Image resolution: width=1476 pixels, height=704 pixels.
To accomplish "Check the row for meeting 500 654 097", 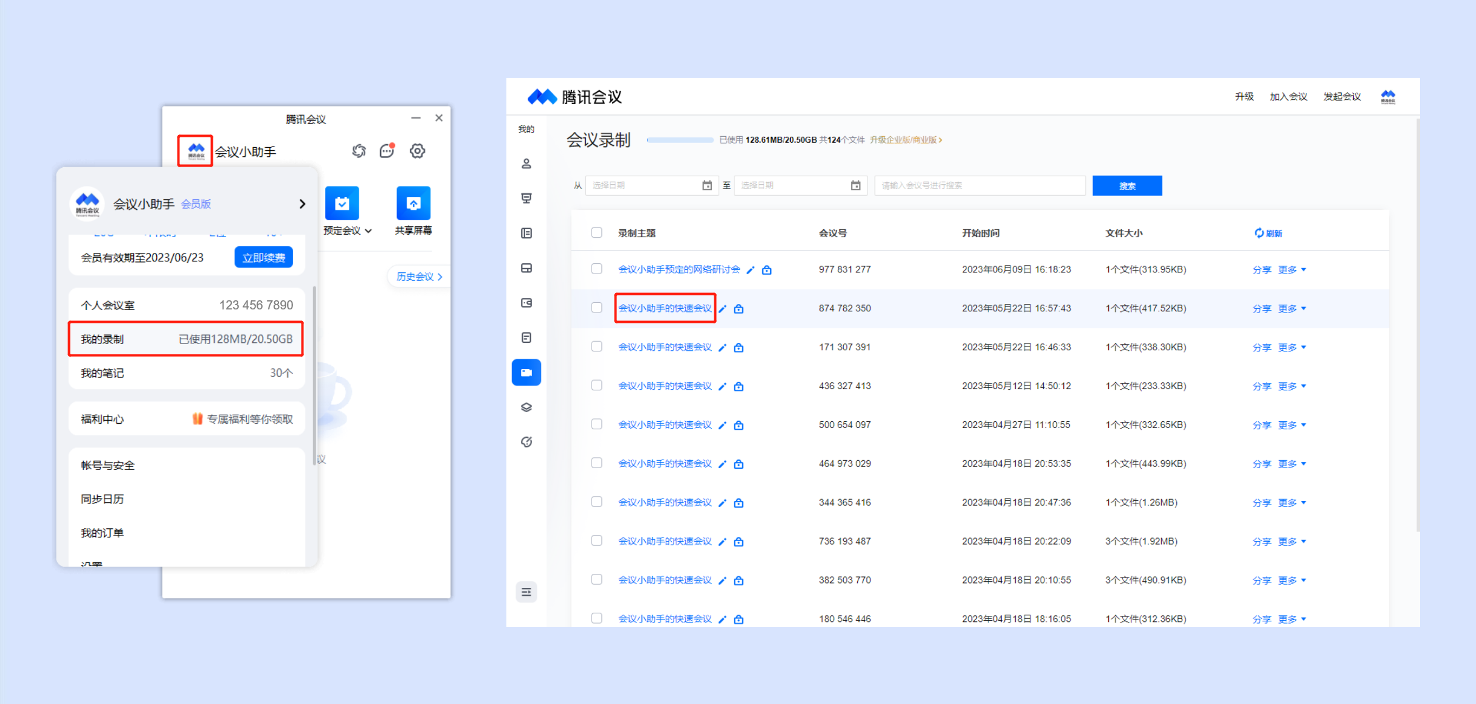I will click(x=596, y=424).
